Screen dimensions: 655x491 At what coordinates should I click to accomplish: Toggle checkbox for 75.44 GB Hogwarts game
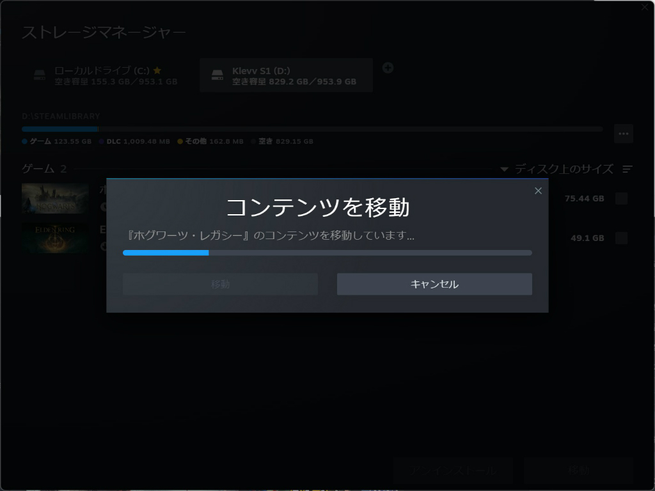coord(621,198)
